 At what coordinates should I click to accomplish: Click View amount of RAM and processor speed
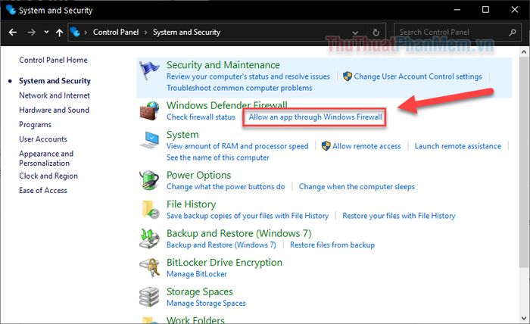(237, 146)
